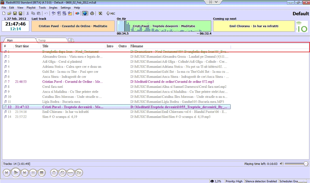Click the yellow Coming up next panel
The image size is (310, 183).
tap(254, 26)
